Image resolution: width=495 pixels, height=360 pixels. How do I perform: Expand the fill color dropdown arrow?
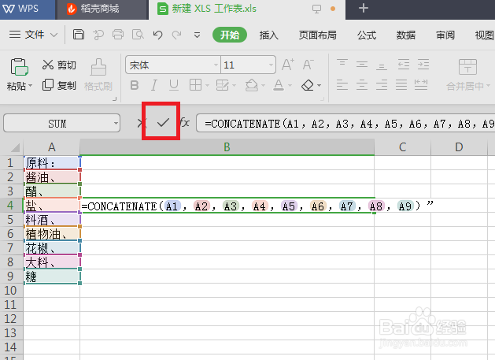pos(263,85)
